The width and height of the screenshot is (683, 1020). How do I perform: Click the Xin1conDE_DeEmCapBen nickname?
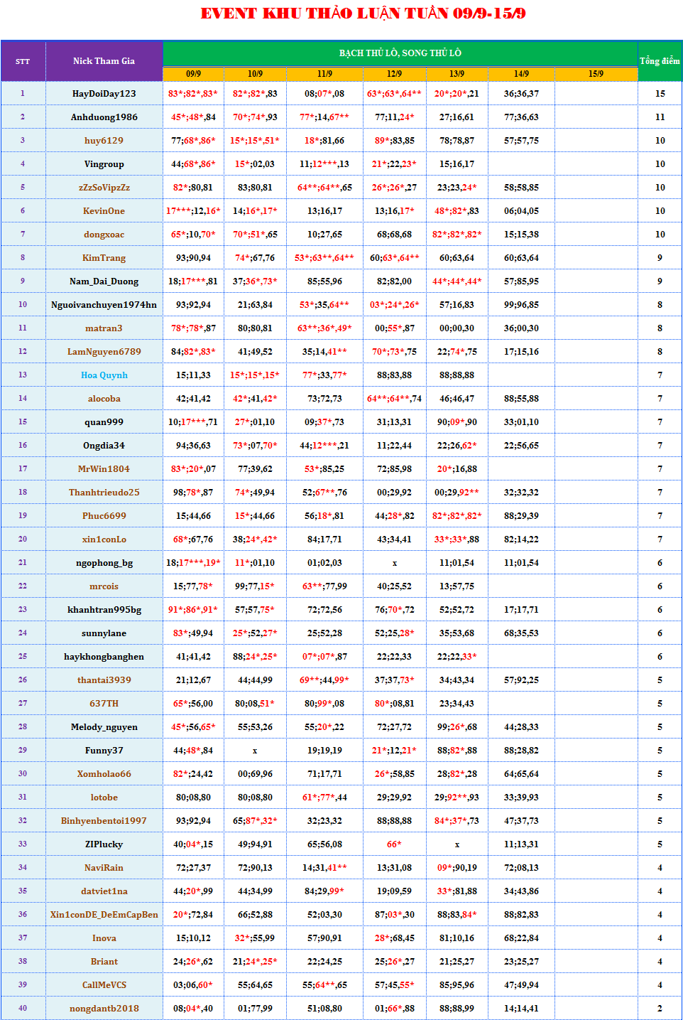pos(104,915)
